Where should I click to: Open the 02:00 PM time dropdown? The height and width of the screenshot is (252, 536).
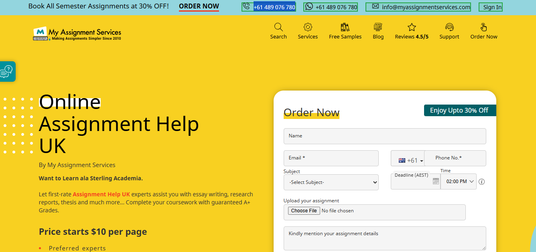pos(459,181)
